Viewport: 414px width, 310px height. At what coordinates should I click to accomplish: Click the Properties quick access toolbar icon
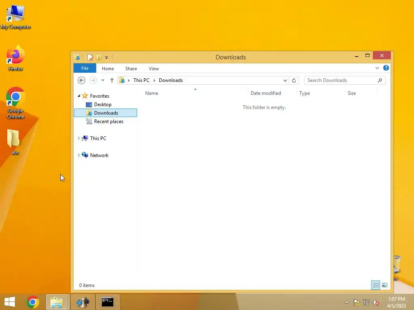90,57
